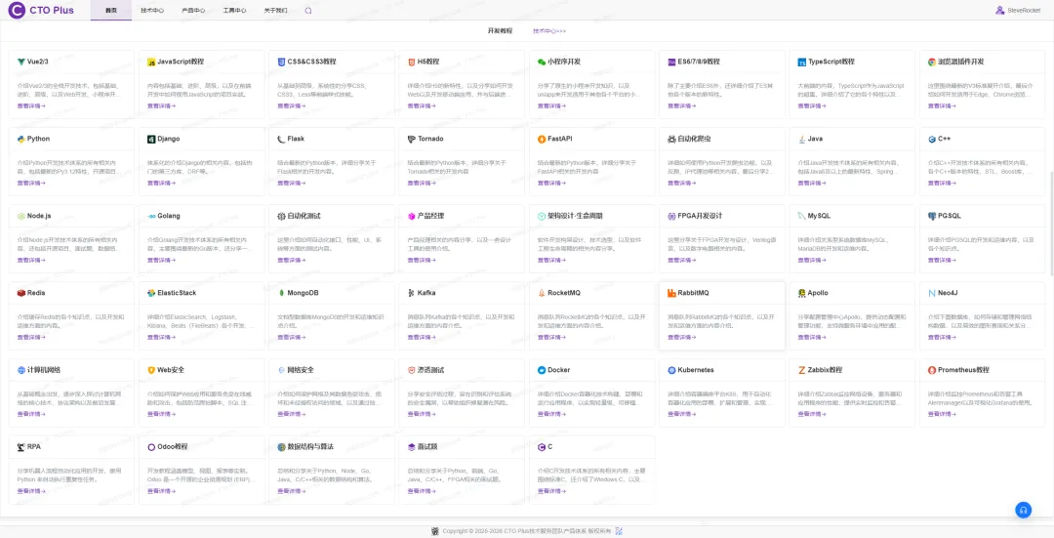Click the CSS&CSS3教程 shield icon

click(281, 62)
